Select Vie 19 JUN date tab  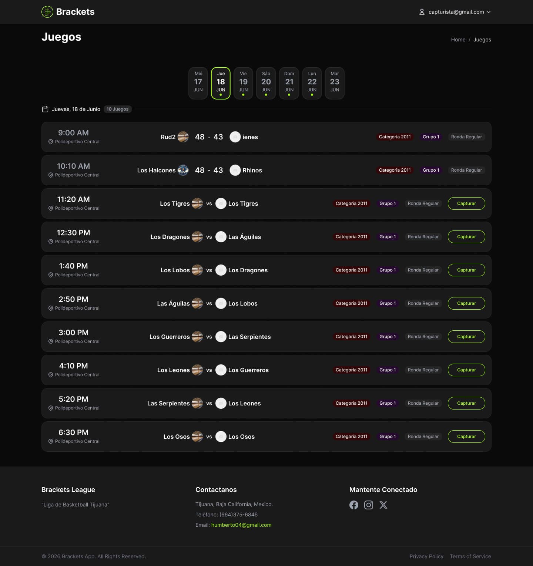[243, 83]
